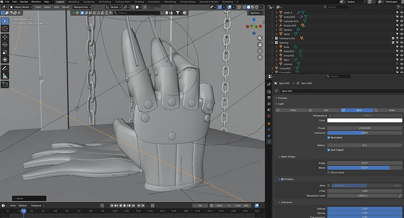
Task: Open the Tool properties tab
Action: click(269, 84)
